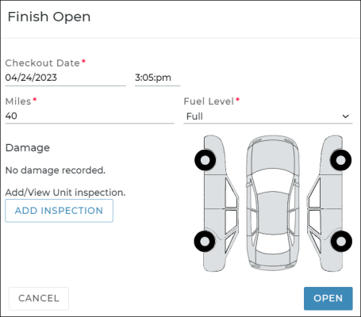Open the Fuel Level dropdown showing Full
The height and width of the screenshot is (317, 361).
tap(268, 116)
